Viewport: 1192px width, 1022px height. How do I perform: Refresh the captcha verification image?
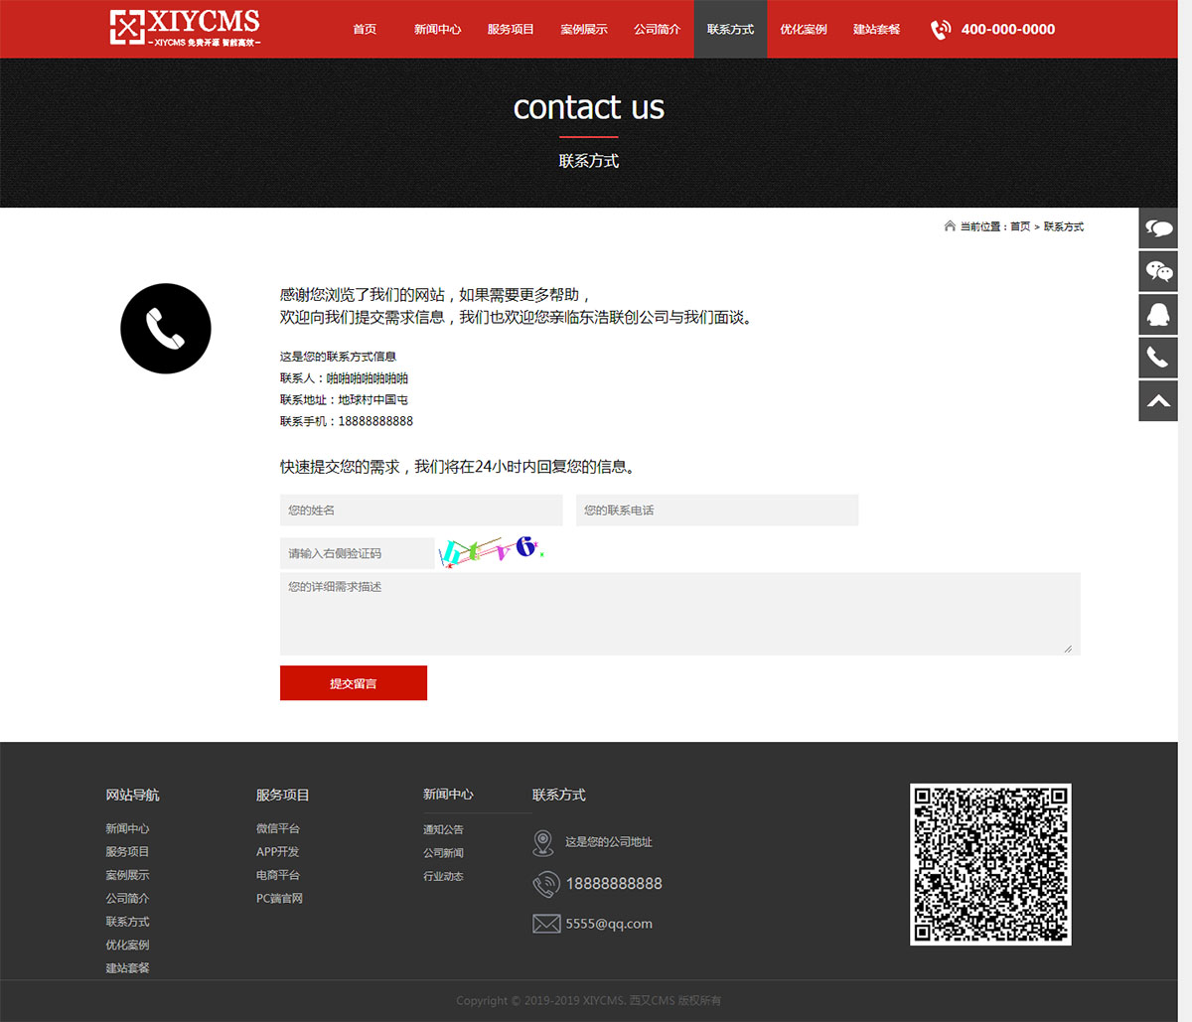492,551
